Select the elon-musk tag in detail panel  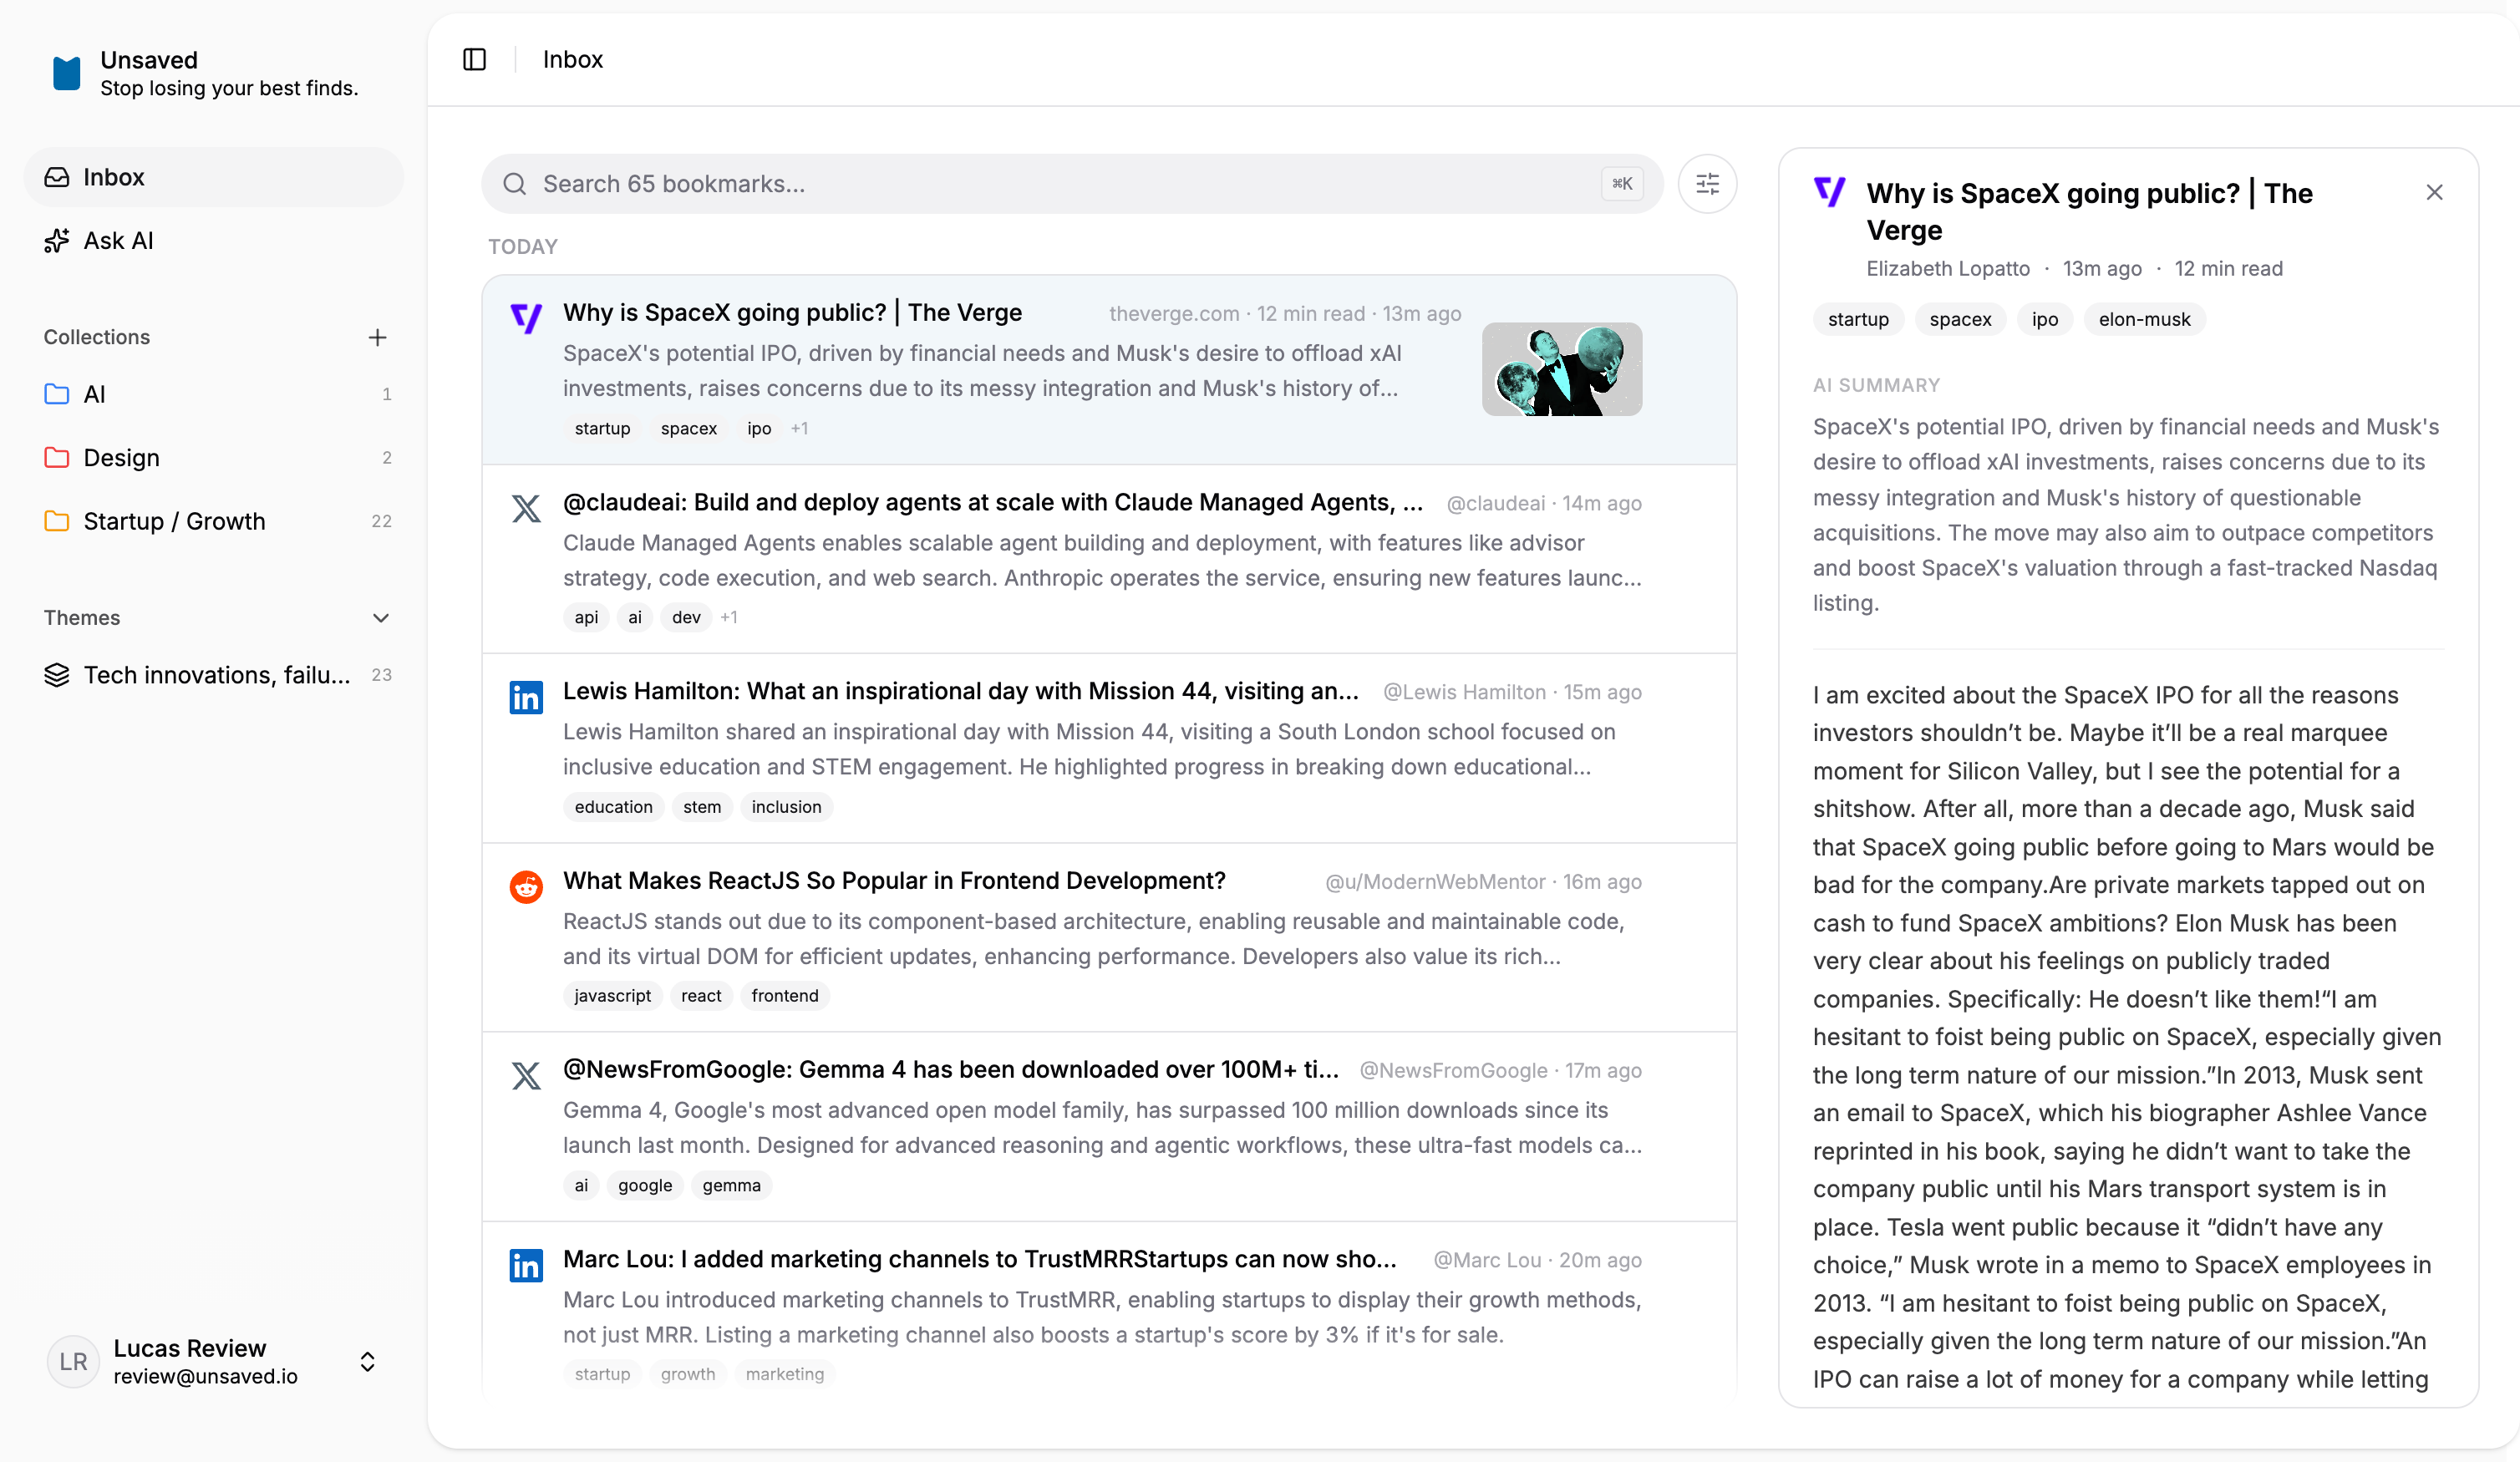click(2144, 319)
